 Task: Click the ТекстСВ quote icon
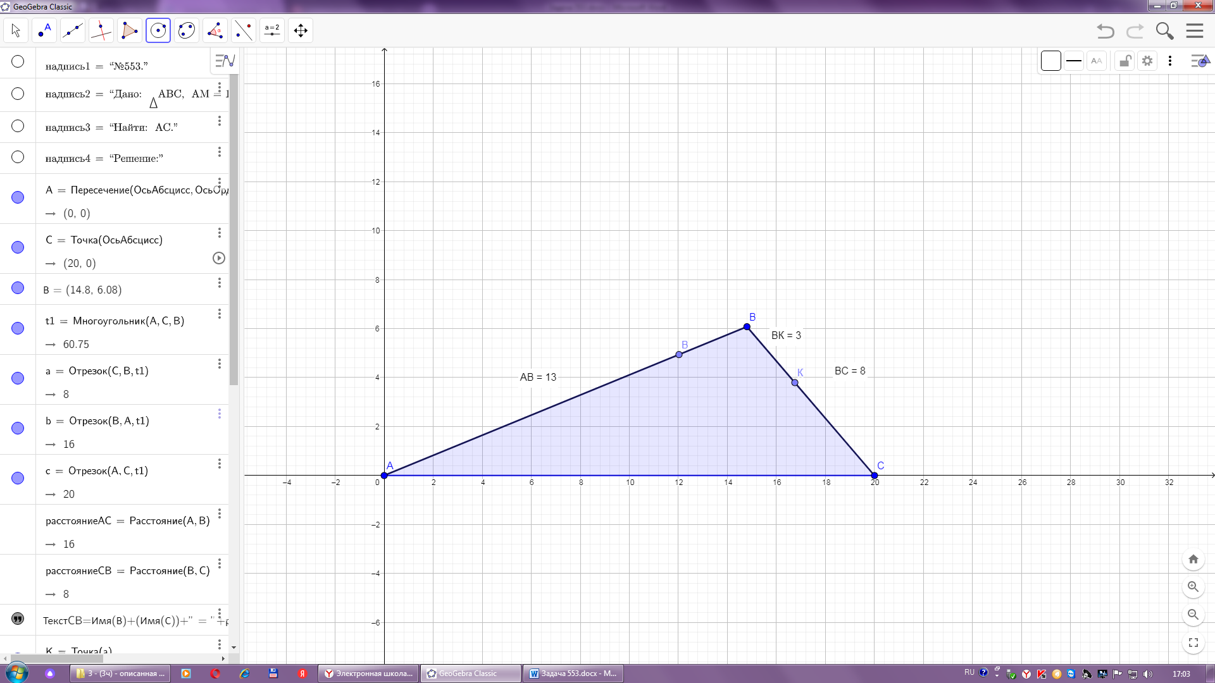18,618
